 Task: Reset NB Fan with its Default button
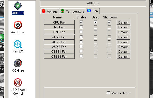pyautogui.click(x=123, y=27)
